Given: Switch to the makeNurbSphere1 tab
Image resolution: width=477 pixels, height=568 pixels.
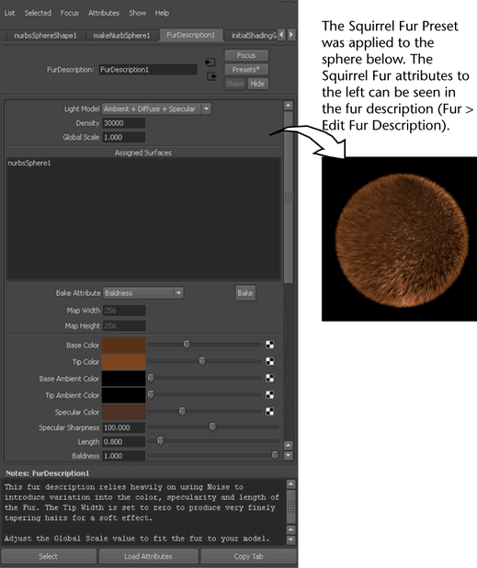Looking at the screenshot, I should click(x=121, y=36).
